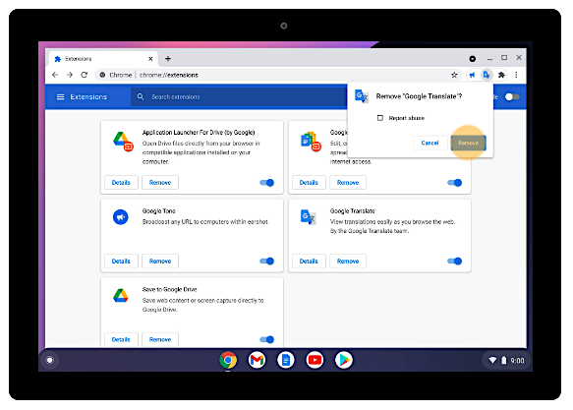Remove Save to Google Drive extension
Image resolution: width=573 pixels, height=410 pixels.
pos(160,339)
